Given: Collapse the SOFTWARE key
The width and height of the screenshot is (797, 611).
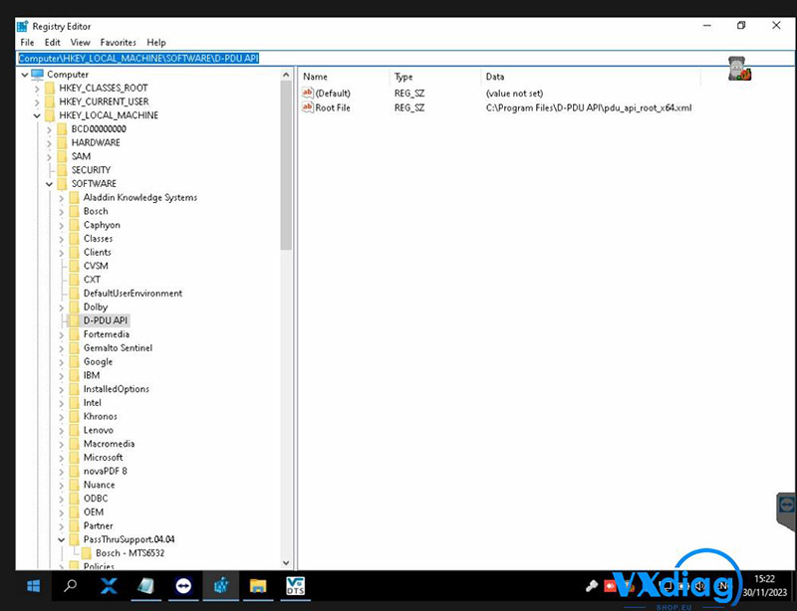Looking at the screenshot, I should (x=48, y=183).
